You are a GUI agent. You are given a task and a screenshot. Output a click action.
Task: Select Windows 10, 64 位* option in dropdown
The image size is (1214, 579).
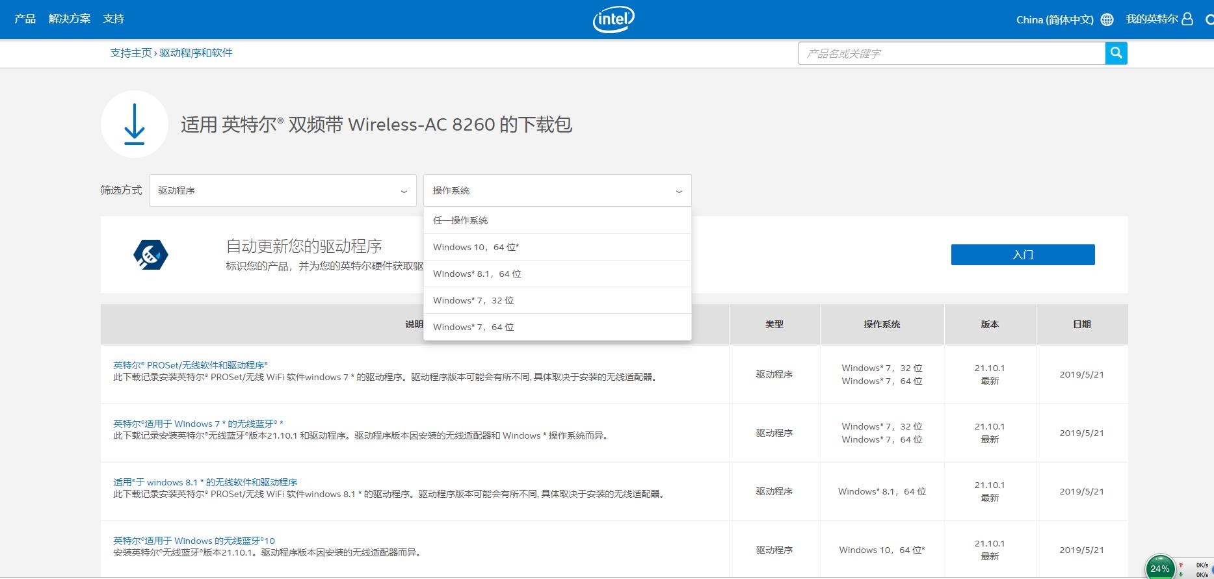pos(557,247)
